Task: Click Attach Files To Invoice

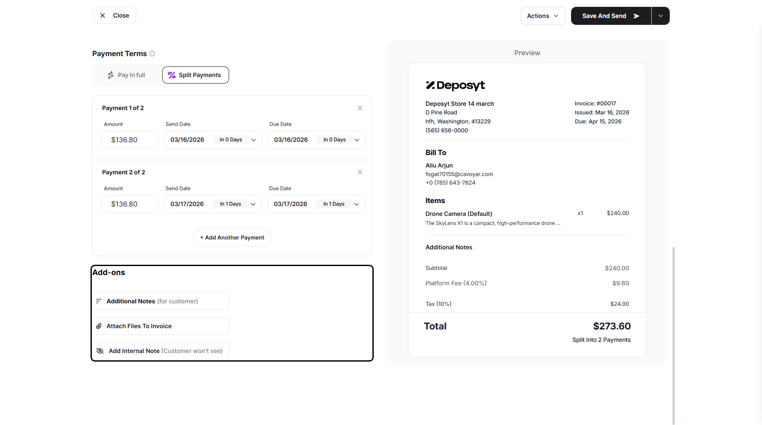Action: tap(161, 326)
